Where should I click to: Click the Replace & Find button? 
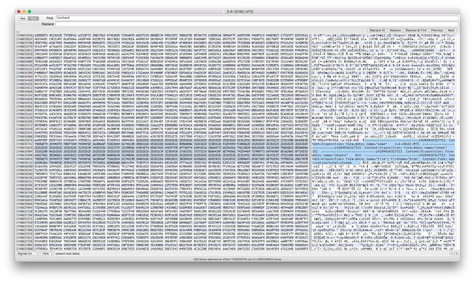416,30
